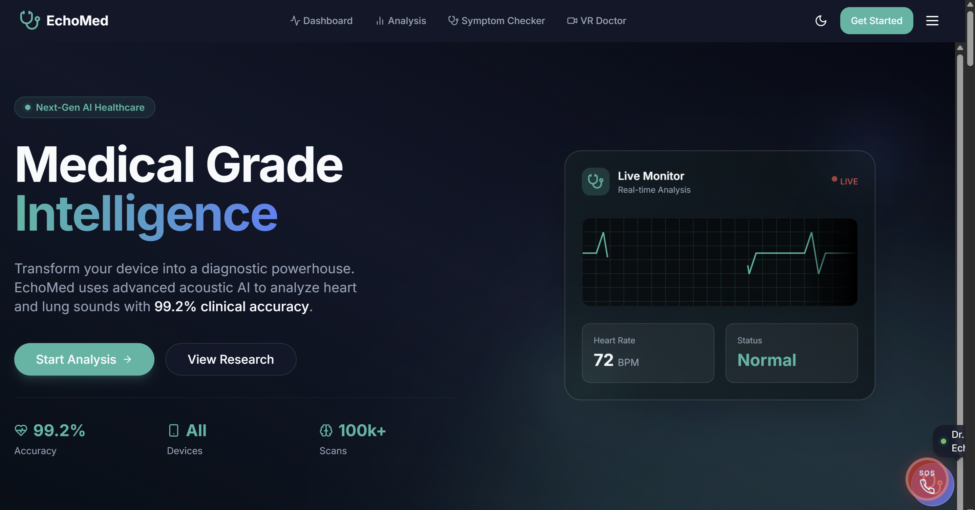
Task: Click the ECG waveform monitor display
Action: [719, 262]
